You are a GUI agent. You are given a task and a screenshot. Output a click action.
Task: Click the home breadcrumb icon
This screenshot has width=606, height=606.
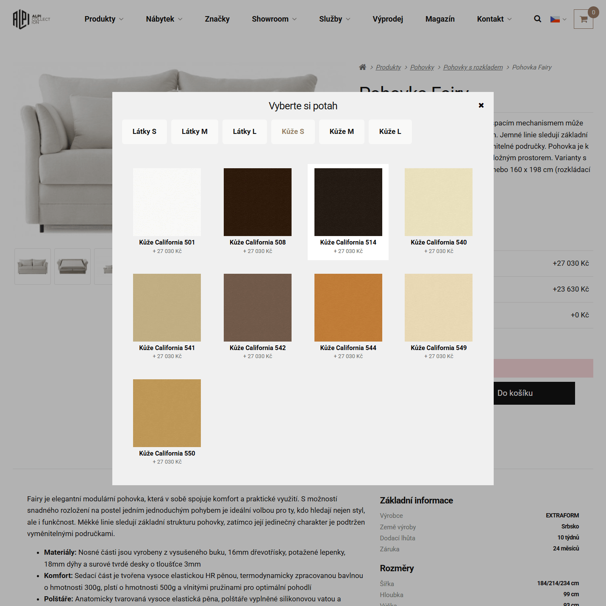pyautogui.click(x=362, y=67)
